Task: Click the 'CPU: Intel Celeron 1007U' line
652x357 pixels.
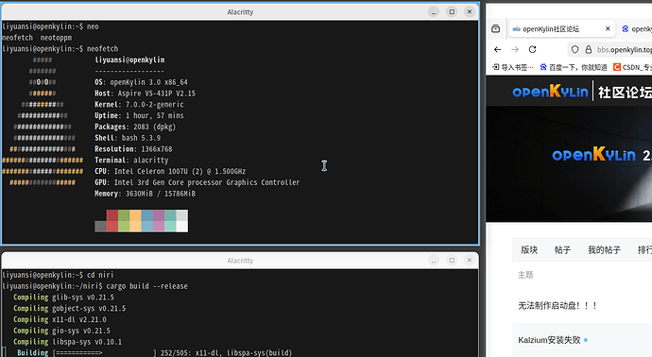Action: pyautogui.click(x=170, y=171)
